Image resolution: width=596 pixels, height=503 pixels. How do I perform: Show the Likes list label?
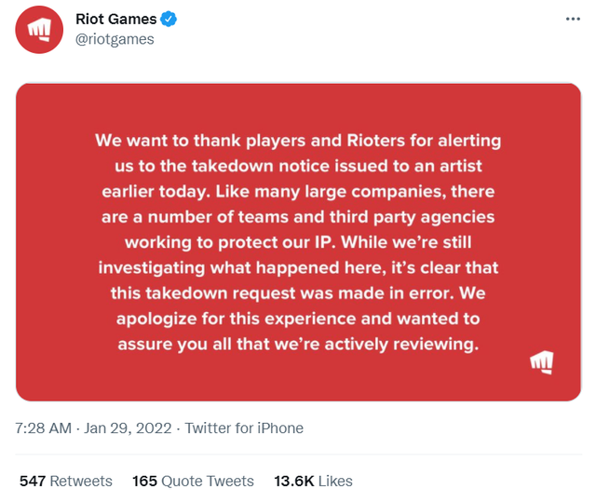(x=335, y=481)
